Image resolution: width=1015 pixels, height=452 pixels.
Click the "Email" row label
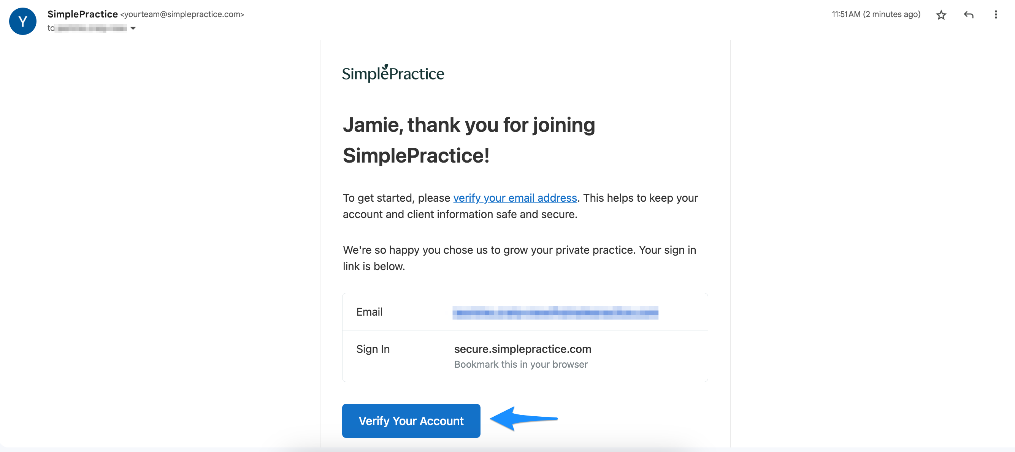369,312
